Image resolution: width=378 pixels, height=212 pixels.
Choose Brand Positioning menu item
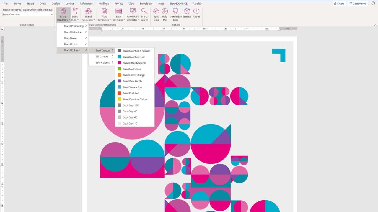point(72,26)
